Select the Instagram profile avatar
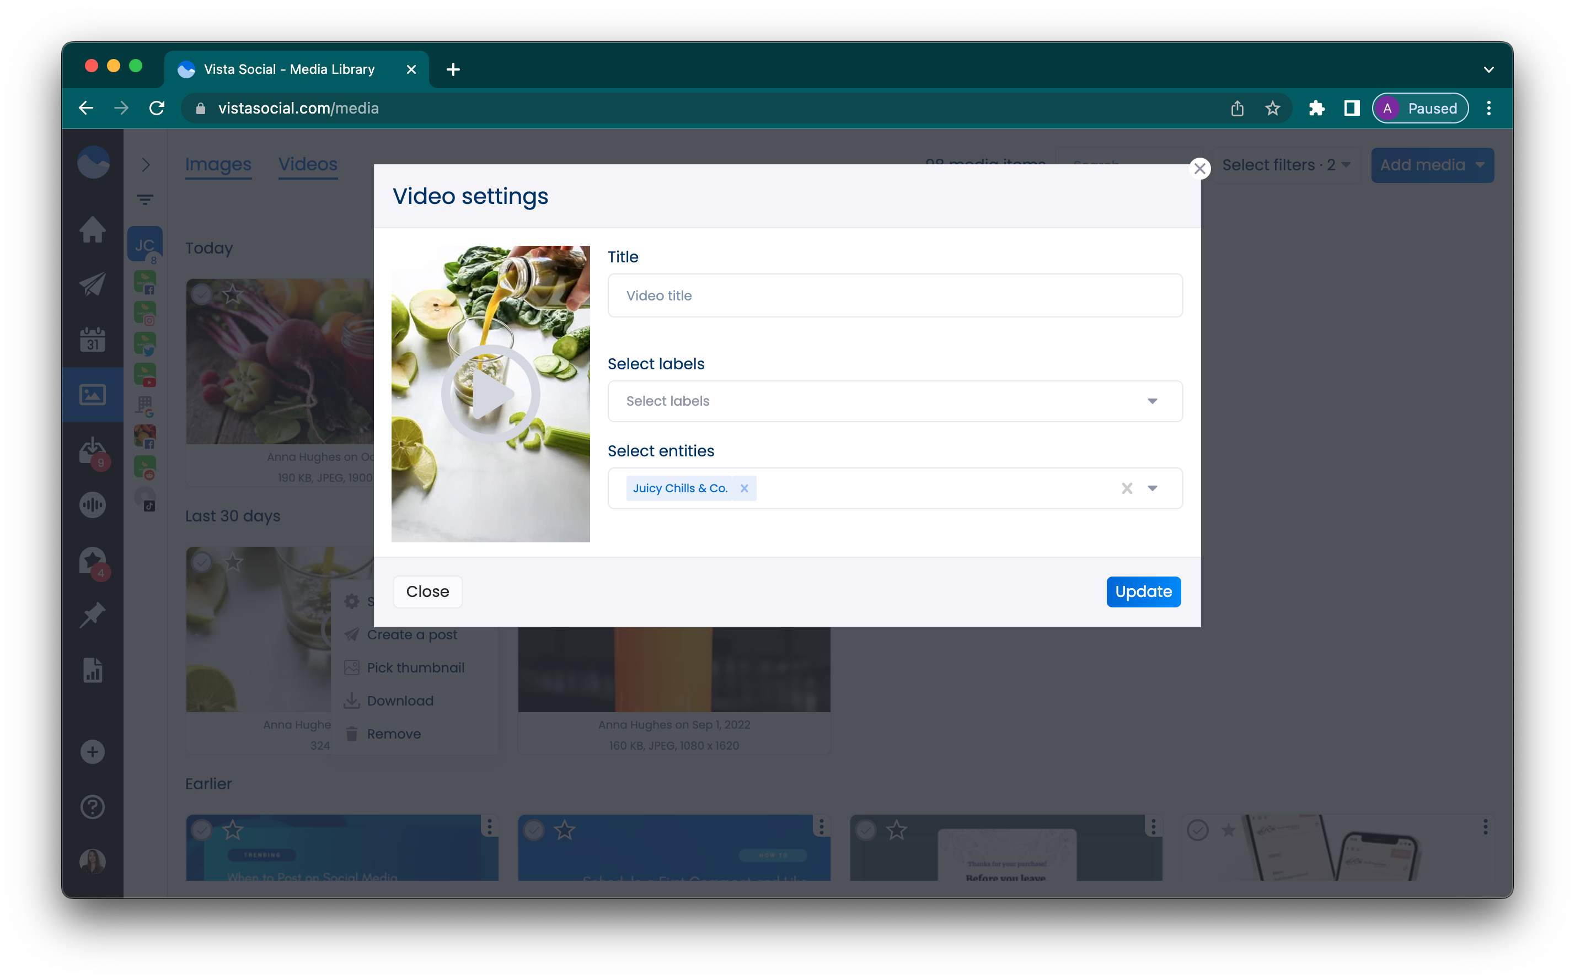The width and height of the screenshot is (1575, 980). [145, 313]
